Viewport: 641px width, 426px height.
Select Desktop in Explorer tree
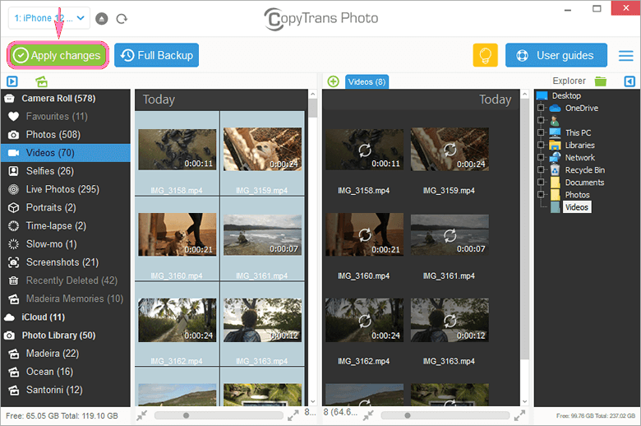pos(566,95)
